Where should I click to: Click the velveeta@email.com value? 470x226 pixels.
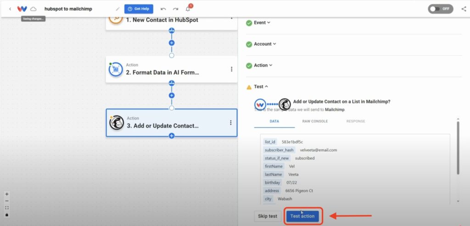click(319, 150)
